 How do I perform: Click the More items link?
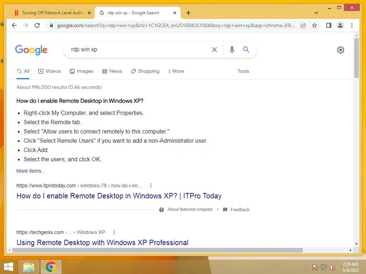31,171
